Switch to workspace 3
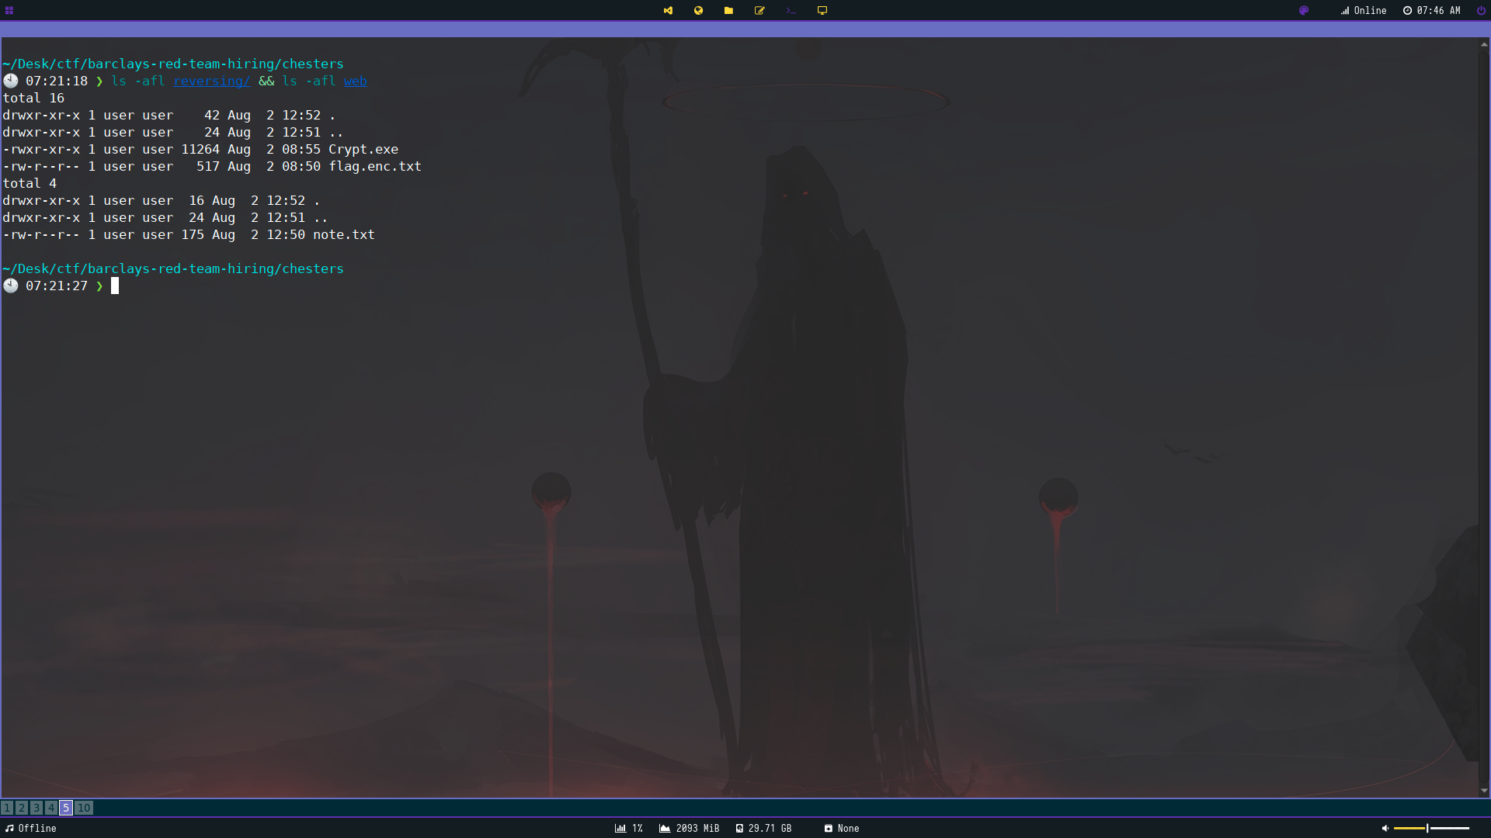This screenshot has height=838, width=1491. click(36, 808)
